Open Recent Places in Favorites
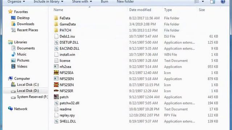The height and width of the screenshot is (130, 232). [28, 30]
